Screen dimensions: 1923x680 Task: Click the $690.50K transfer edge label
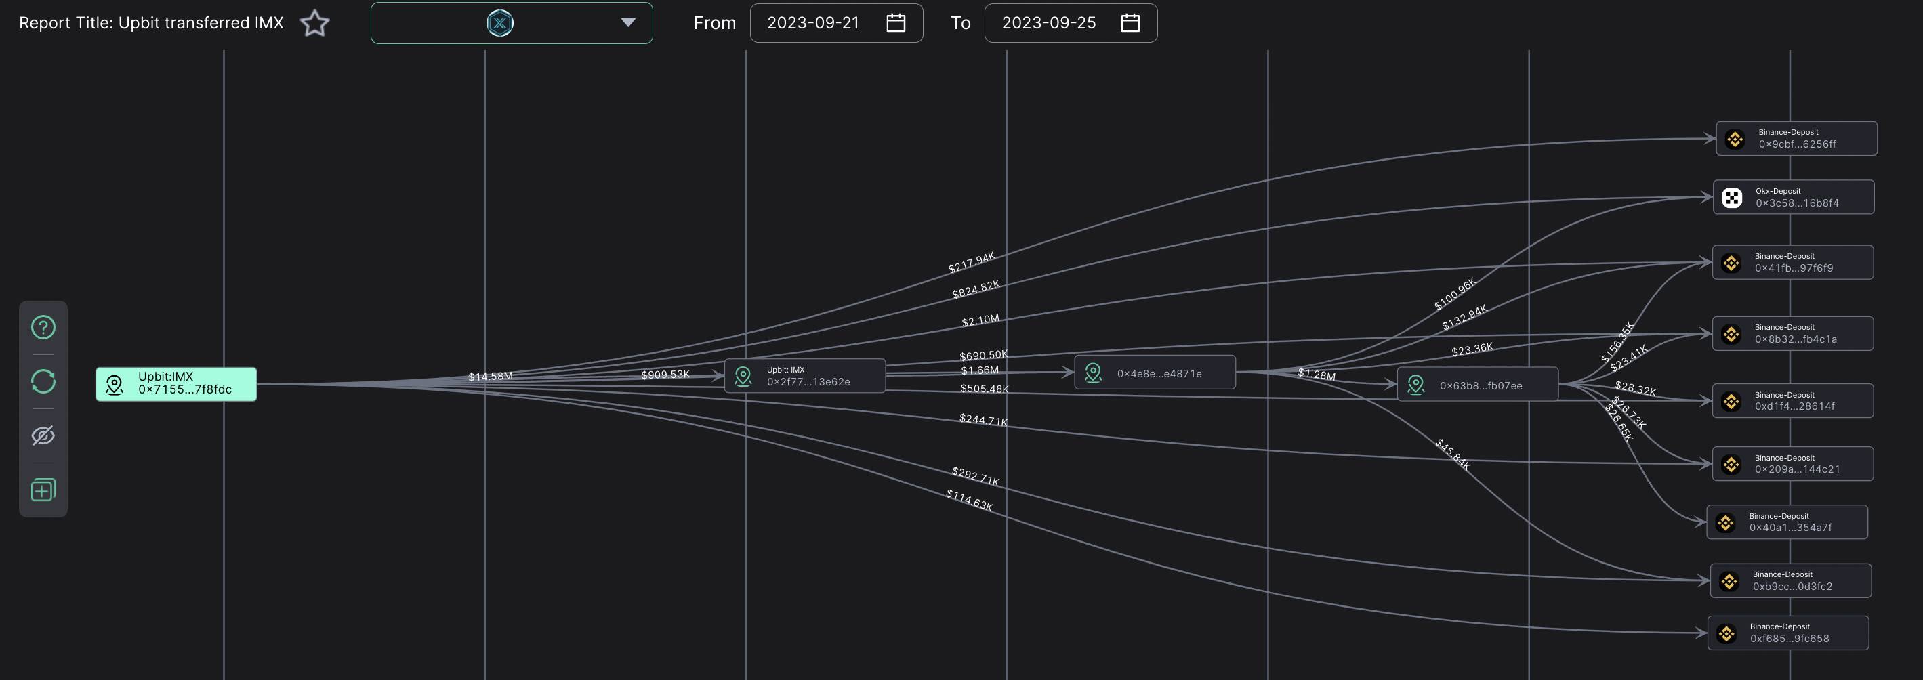[983, 354]
